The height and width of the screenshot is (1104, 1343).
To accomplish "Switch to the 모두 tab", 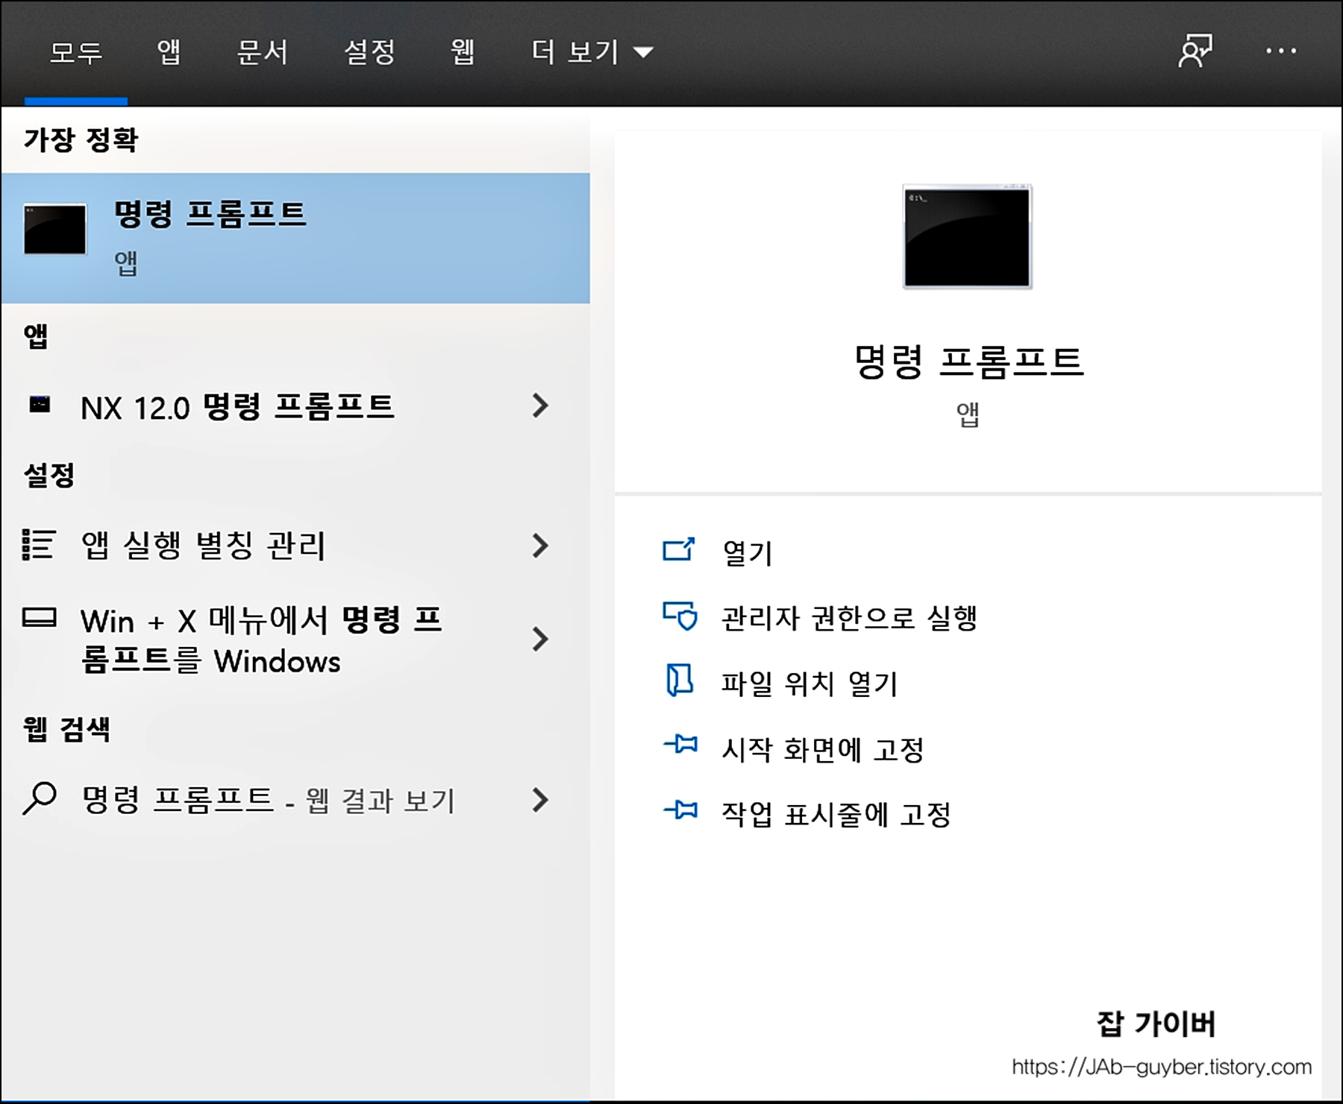I will pos(76,52).
